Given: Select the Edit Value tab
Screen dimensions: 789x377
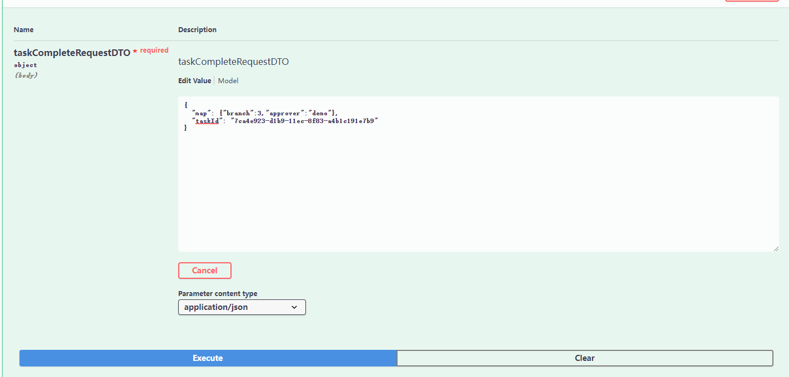Looking at the screenshot, I should [194, 81].
